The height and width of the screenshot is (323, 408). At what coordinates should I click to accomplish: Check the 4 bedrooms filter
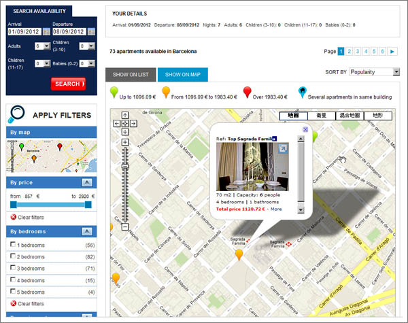click(13, 279)
